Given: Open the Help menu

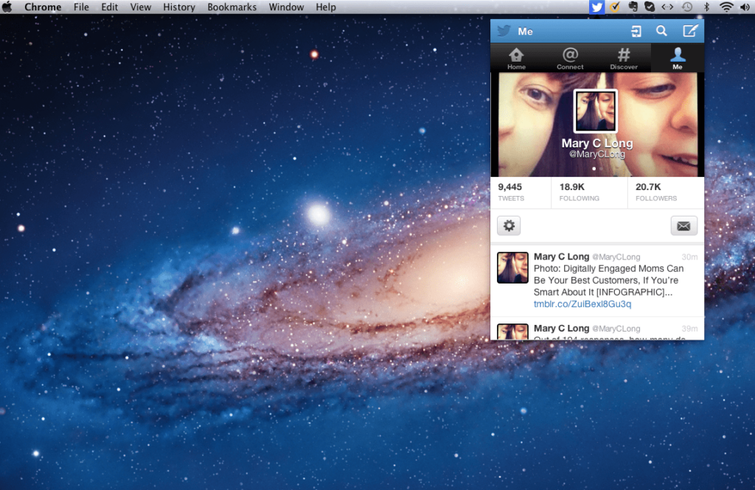Looking at the screenshot, I should pyautogui.click(x=325, y=7).
